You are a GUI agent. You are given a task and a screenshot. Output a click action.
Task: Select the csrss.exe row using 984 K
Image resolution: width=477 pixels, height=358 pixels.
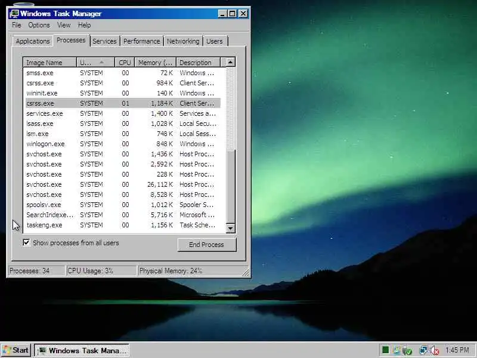pos(123,83)
